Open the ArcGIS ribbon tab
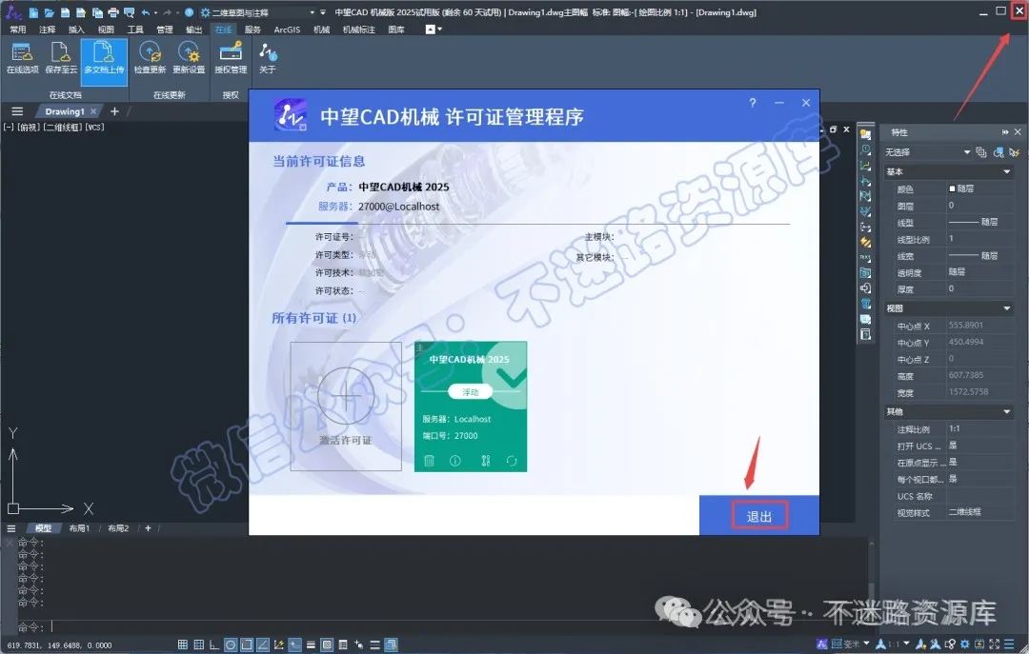This screenshot has height=654, width=1029. pyautogui.click(x=287, y=30)
